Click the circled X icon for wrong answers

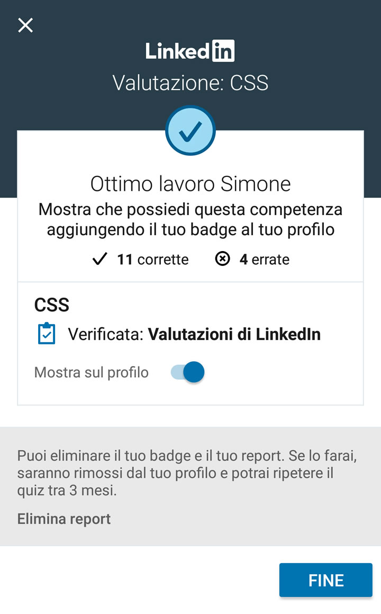pos(223,259)
